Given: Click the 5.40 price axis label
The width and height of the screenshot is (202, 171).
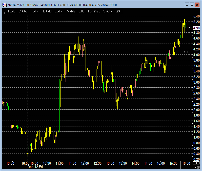Looking at the screenshot, I should (x=196, y=16).
